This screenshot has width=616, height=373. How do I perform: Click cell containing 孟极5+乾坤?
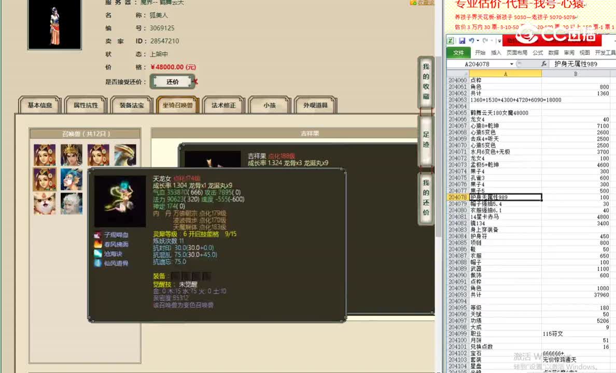(x=505, y=165)
